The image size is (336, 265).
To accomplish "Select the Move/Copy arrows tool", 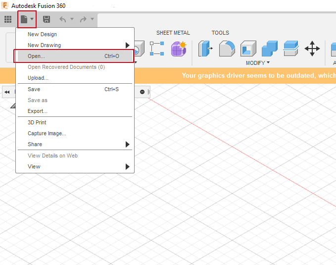I will 312,49.
